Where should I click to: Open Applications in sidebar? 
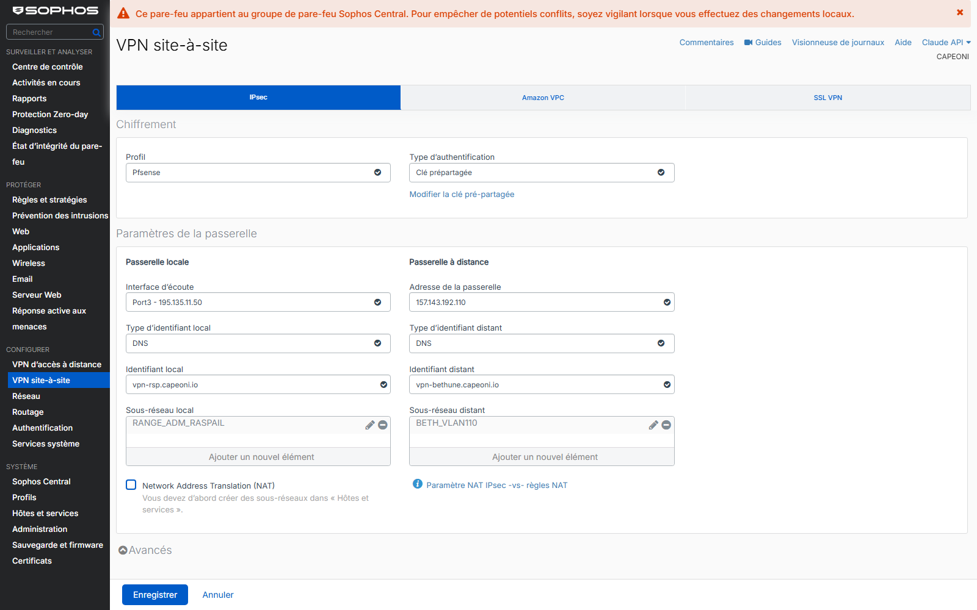point(35,248)
